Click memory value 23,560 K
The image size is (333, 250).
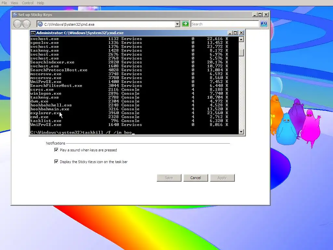pos(218,113)
